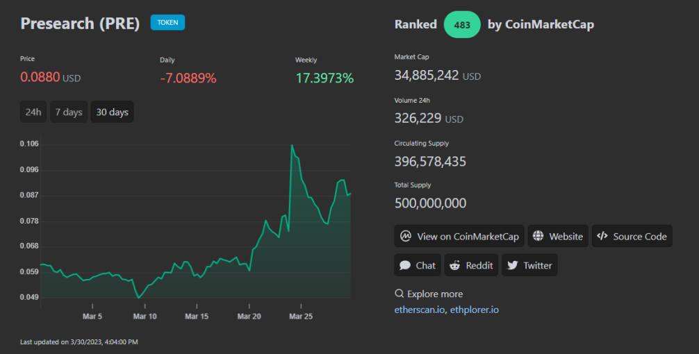Click the circulating supply 396,578,435

(430, 161)
